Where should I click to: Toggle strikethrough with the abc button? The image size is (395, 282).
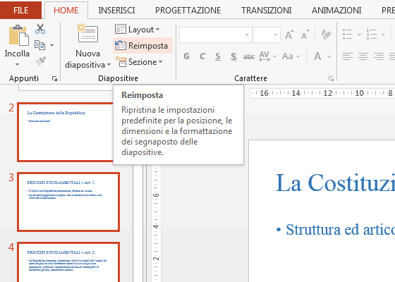pos(249,56)
